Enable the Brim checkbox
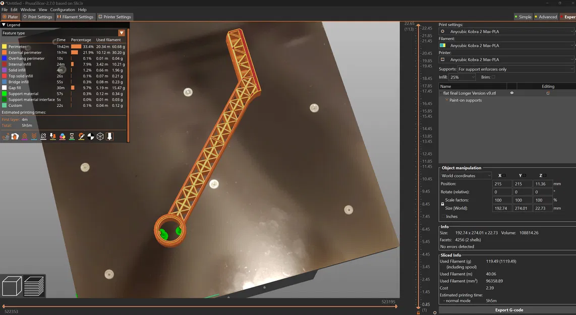This screenshot has height=315, width=576. click(493, 77)
